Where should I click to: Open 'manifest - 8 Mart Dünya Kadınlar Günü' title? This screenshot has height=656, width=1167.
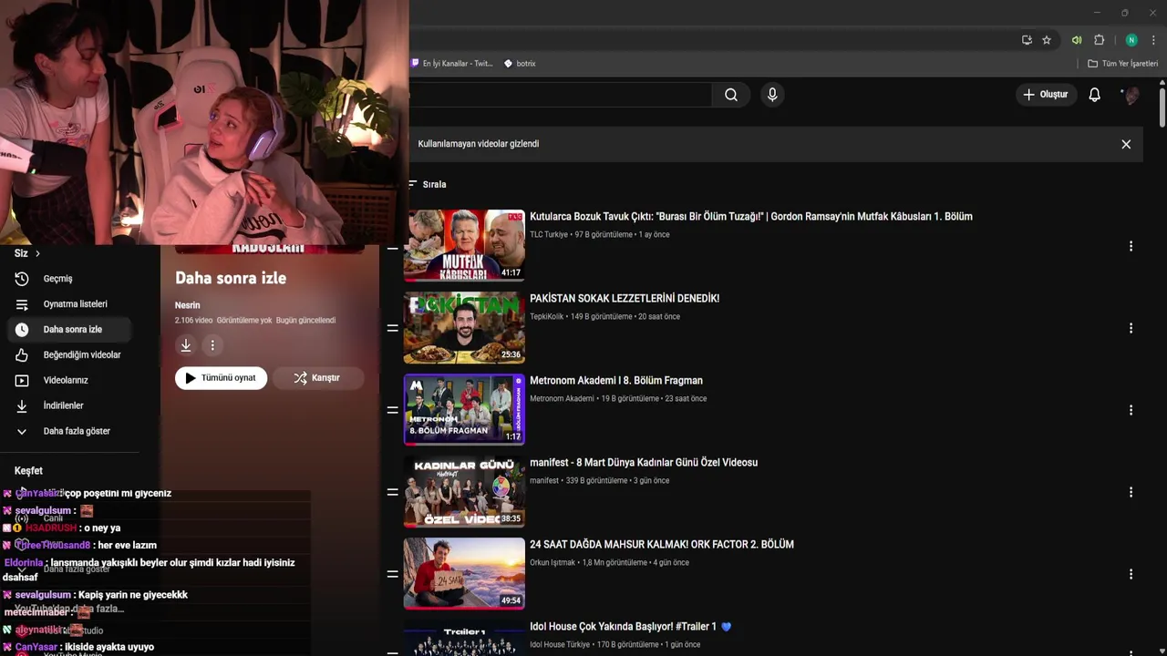644,463
